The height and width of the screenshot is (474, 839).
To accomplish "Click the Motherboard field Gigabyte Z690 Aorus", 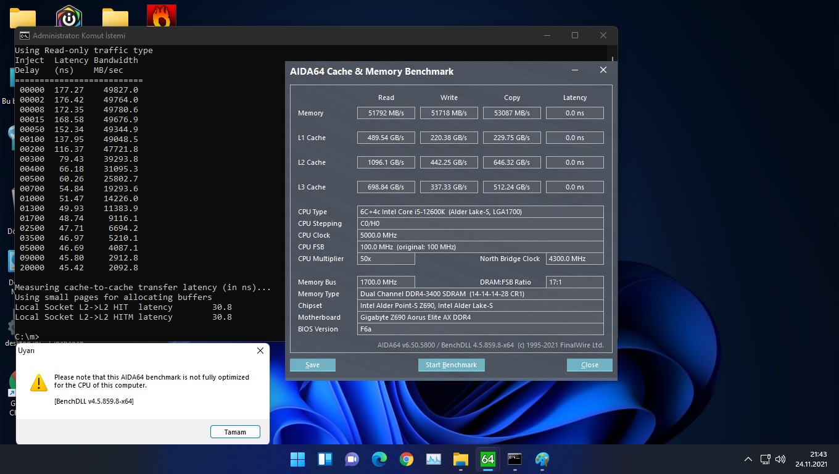I will tap(481, 317).
